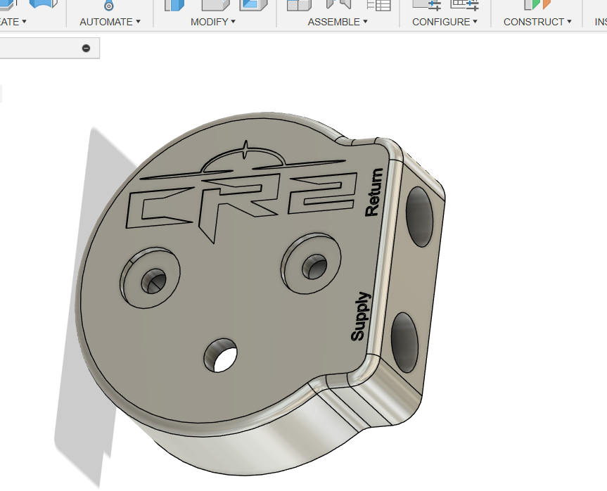Collapse the browser panel with minus button

click(86, 48)
